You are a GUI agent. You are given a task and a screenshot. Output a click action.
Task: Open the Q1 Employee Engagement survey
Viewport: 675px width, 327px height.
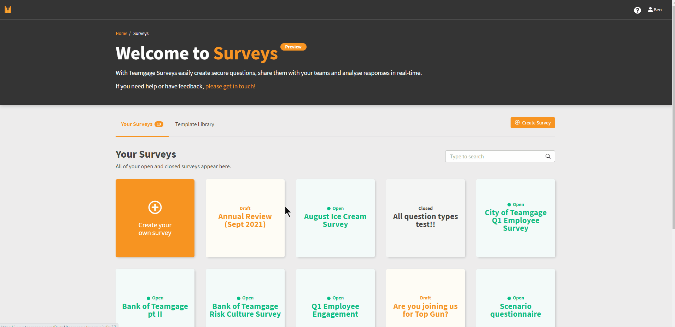(x=335, y=298)
